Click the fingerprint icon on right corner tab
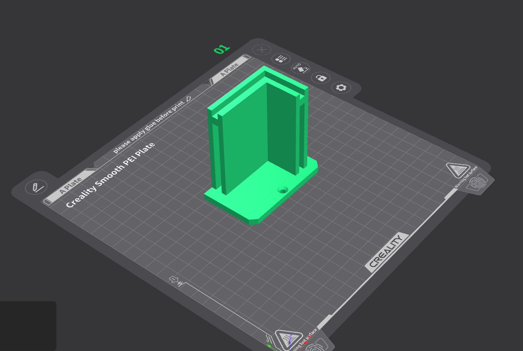Viewport: 523px width, 351px height. pos(477,181)
